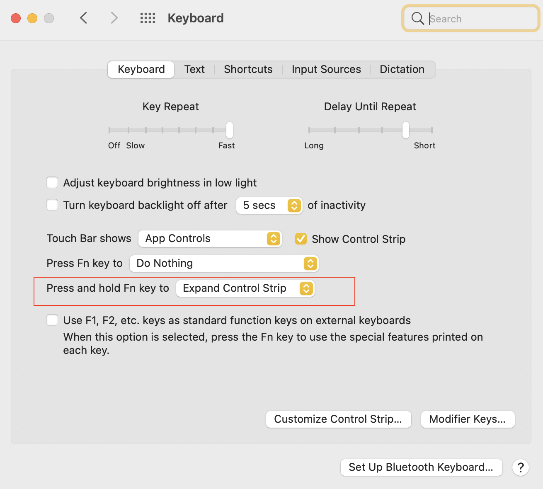This screenshot has width=543, height=489.
Task: Switch to the Shortcuts tab
Action: point(248,69)
